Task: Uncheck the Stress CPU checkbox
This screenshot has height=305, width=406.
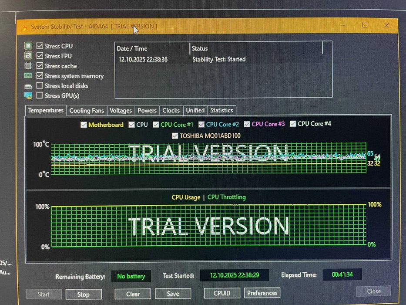Action: coord(40,46)
